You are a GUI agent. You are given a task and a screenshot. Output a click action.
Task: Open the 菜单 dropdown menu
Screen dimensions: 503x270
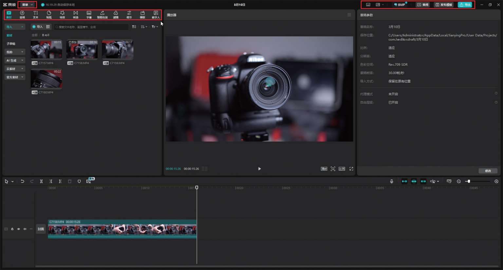[27, 5]
